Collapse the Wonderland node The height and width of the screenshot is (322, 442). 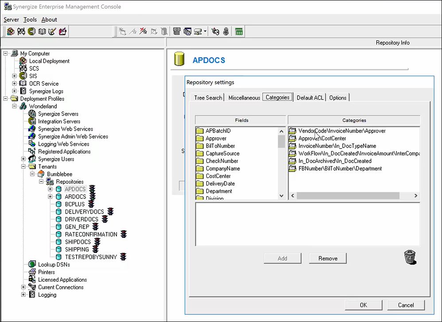coord(14,106)
